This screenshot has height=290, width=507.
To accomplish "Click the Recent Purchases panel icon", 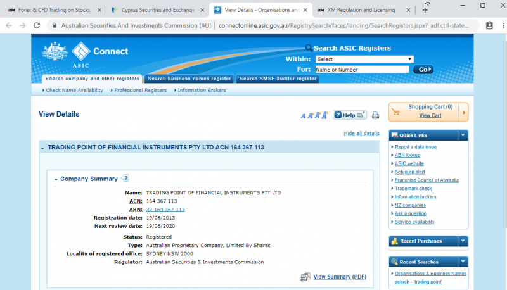I will pyautogui.click(x=394, y=241).
